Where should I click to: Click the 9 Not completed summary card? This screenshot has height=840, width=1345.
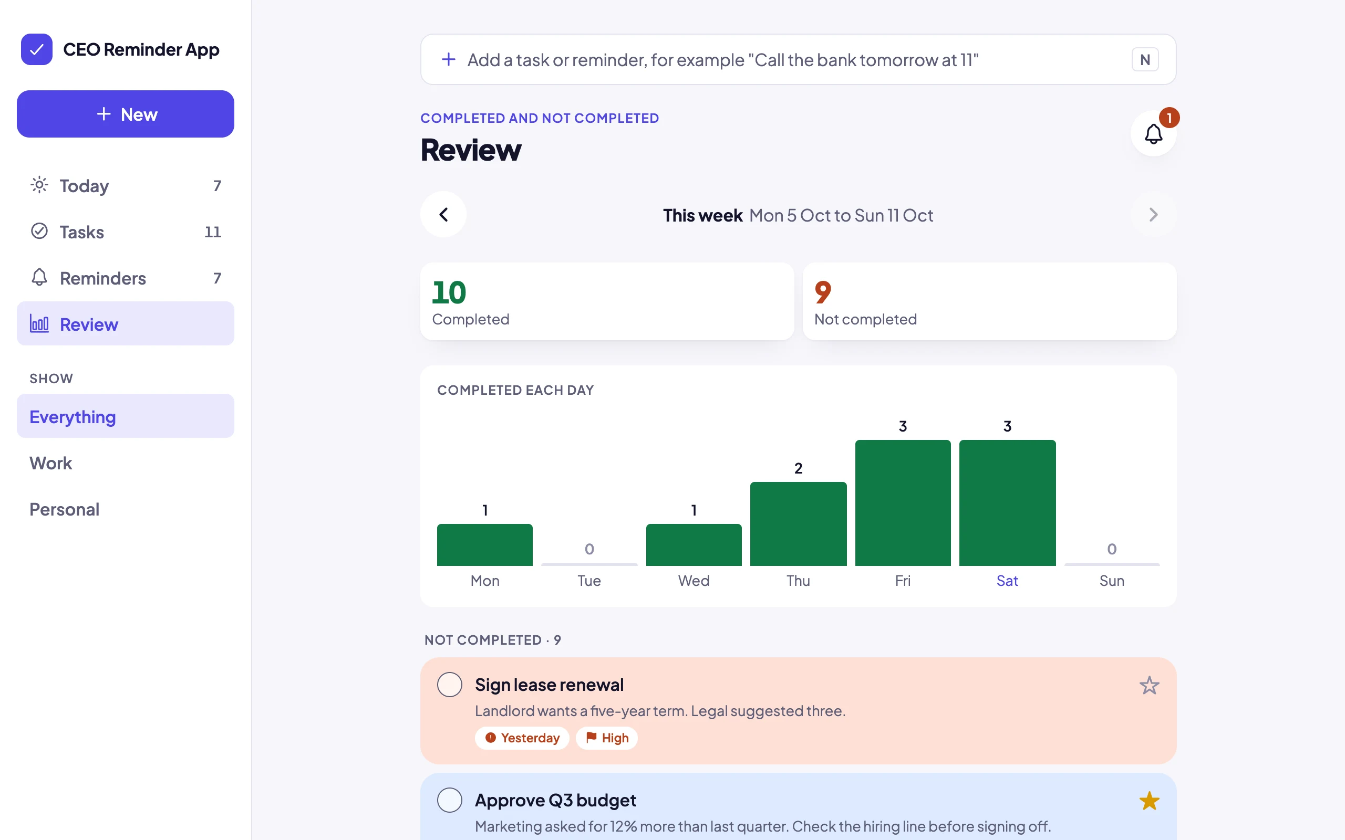point(989,301)
